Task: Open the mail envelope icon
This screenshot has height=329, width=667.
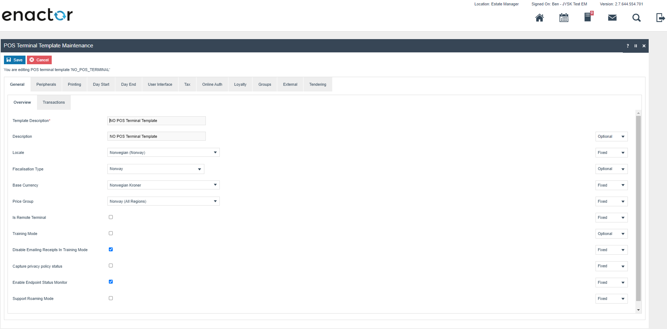Action: click(x=612, y=18)
